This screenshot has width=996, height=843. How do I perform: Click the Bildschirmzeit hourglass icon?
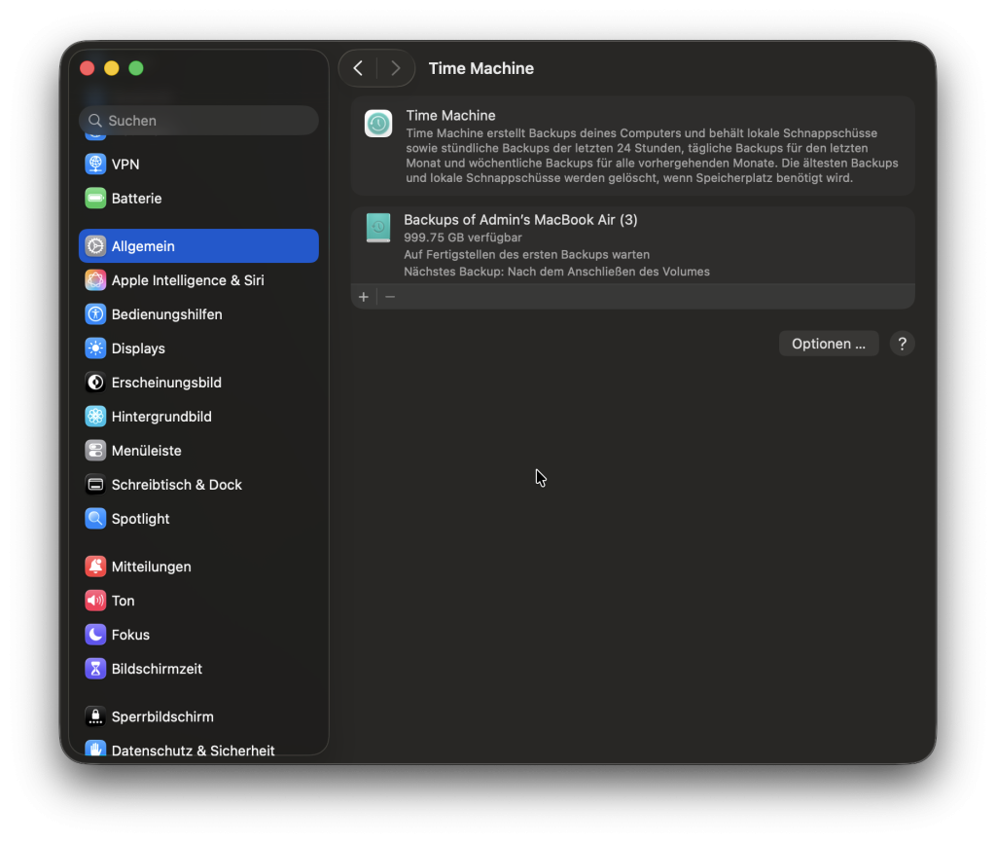(95, 669)
